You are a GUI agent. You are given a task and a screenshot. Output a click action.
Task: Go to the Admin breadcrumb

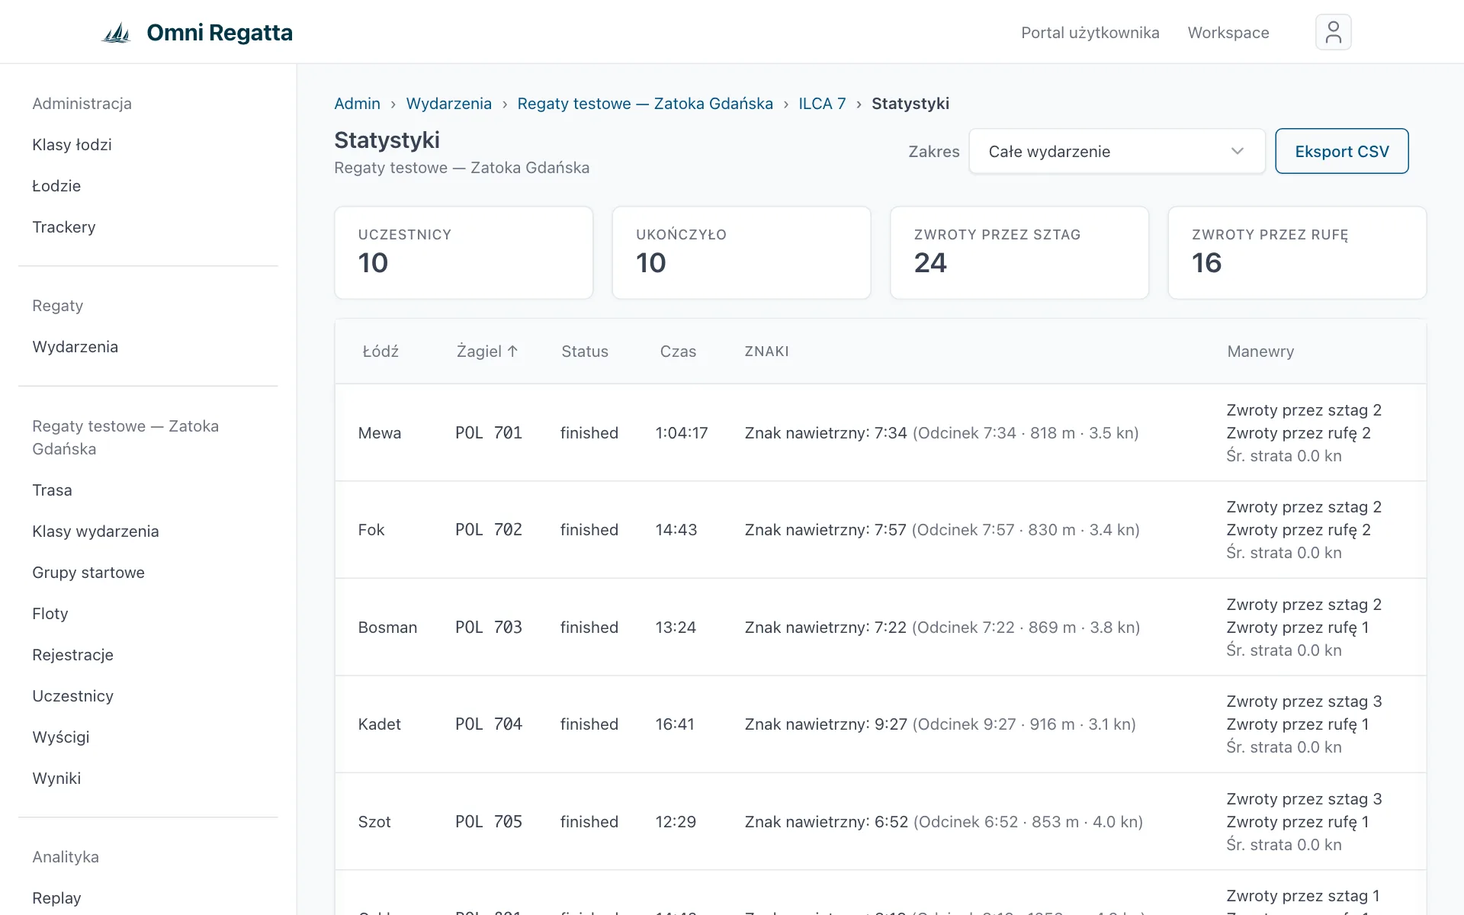click(x=357, y=104)
